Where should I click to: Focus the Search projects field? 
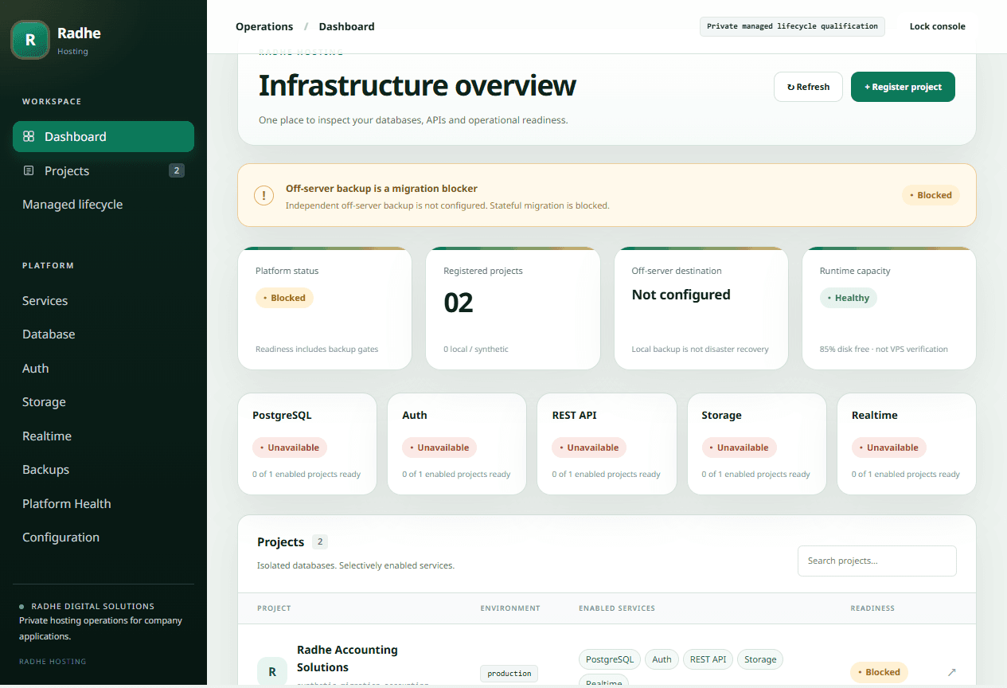(877, 561)
